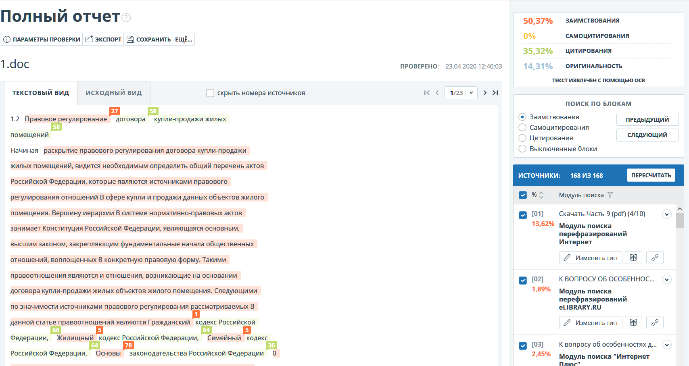Go to next page arrow
The width and height of the screenshot is (689, 366).
point(485,93)
